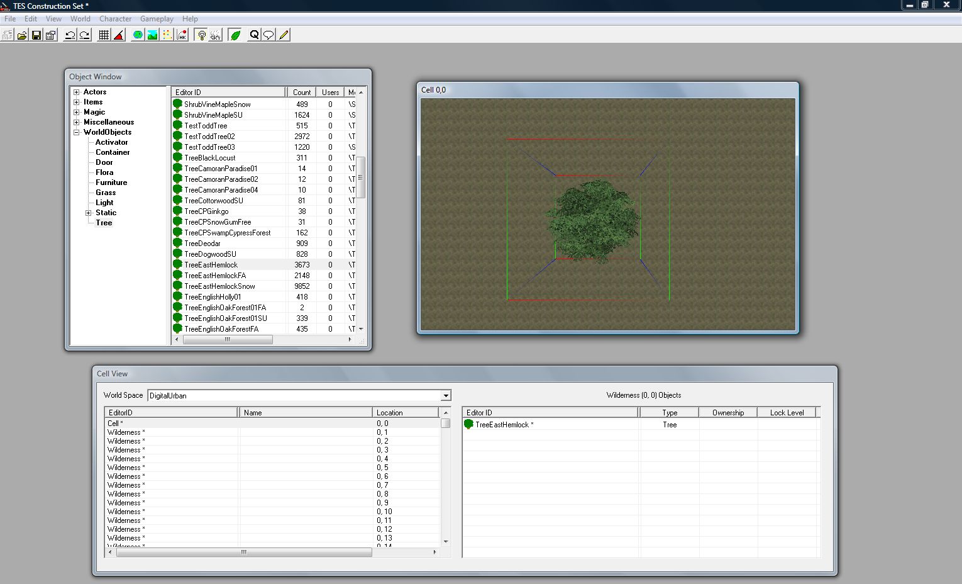
Task: Open the World menu
Action: pos(80,19)
